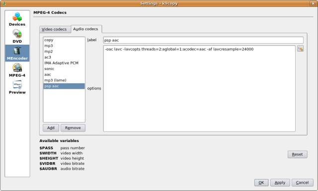Open the Preview settings page
The height and width of the screenshot is (191, 318).
coord(17,87)
